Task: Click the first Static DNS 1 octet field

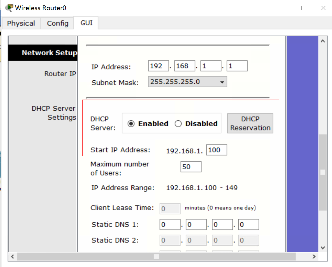Action: tap(170, 224)
